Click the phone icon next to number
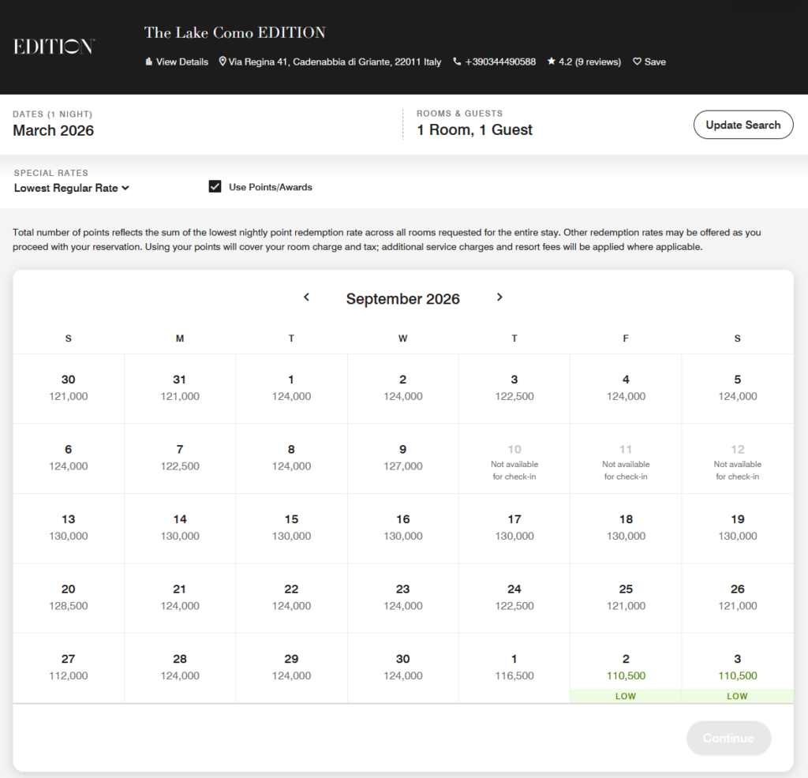Viewport: 808px width, 778px height. [457, 62]
